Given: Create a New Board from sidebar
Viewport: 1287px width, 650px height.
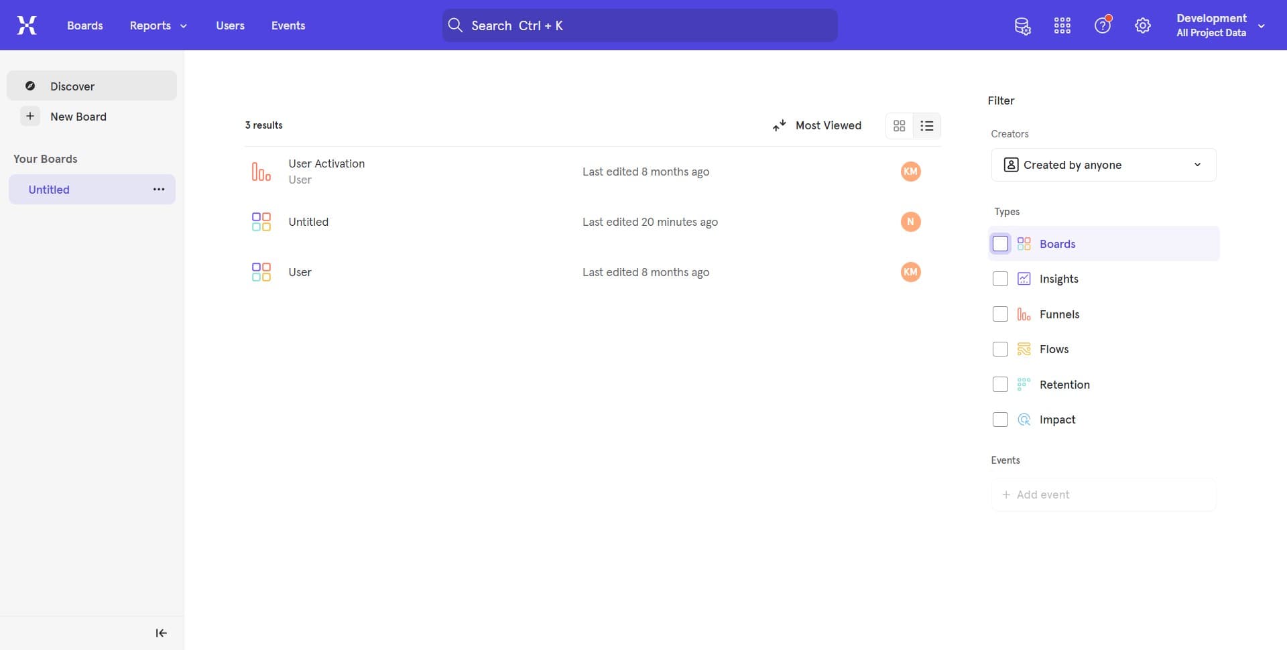Looking at the screenshot, I should coord(78,116).
